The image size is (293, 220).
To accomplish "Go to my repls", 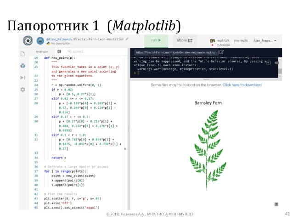I will 241,40.
